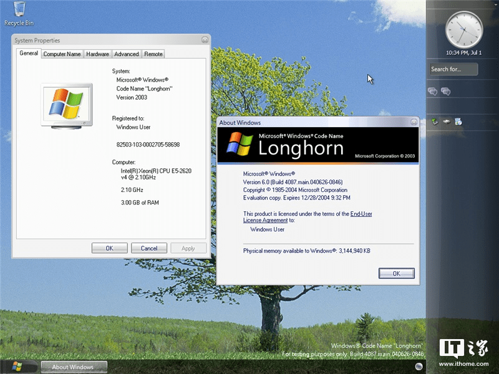Image resolution: width=499 pixels, height=374 pixels.
Task: Click the mouse-shaped icon in sidebar tray
Action: [447, 122]
